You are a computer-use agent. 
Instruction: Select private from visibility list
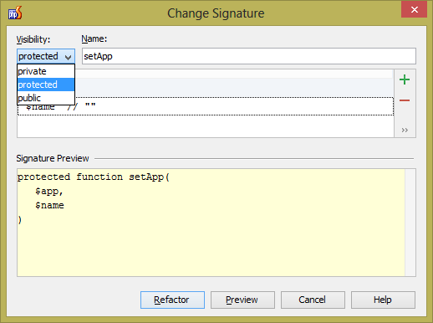tap(46, 71)
